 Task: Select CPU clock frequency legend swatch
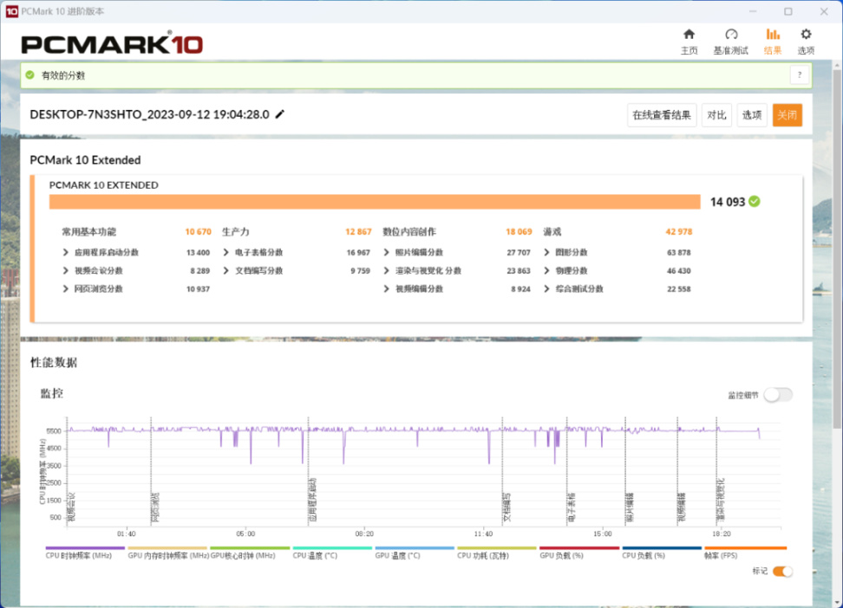pyautogui.click(x=85, y=548)
